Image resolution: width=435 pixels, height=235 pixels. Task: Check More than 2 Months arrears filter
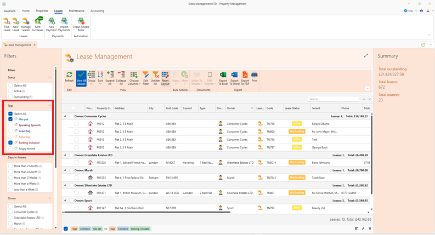10,166
